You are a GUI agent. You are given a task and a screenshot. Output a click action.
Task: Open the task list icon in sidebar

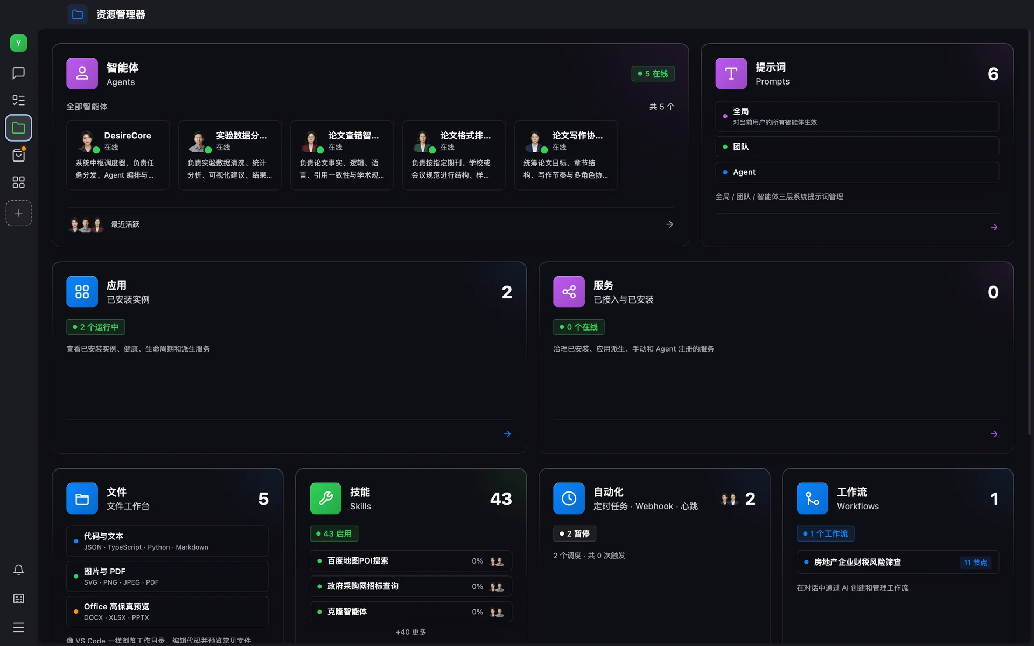click(x=18, y=100)
